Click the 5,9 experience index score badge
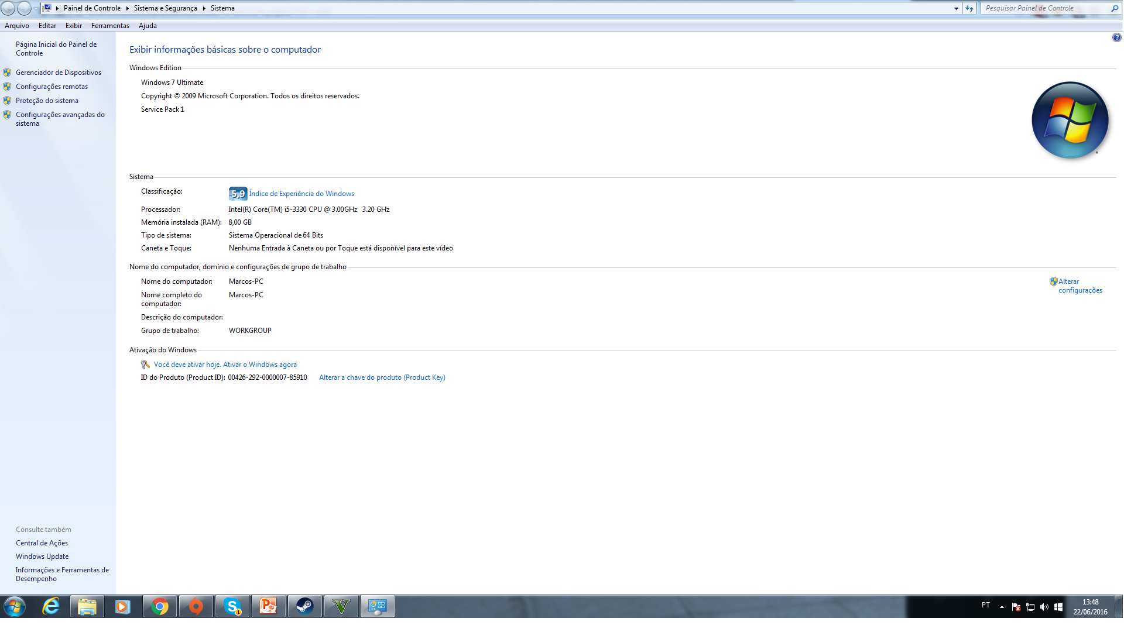 [238, 194]
